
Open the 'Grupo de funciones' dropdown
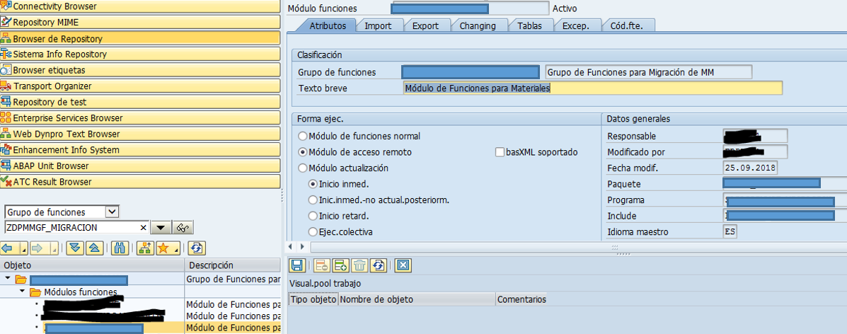(x=112, y=212)
